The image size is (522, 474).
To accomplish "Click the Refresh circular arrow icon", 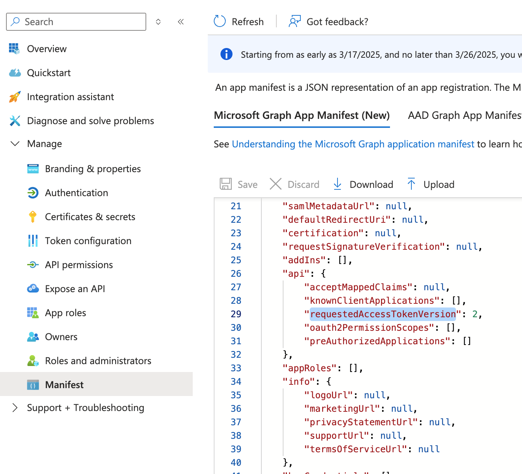I will (x=220, y=21).
